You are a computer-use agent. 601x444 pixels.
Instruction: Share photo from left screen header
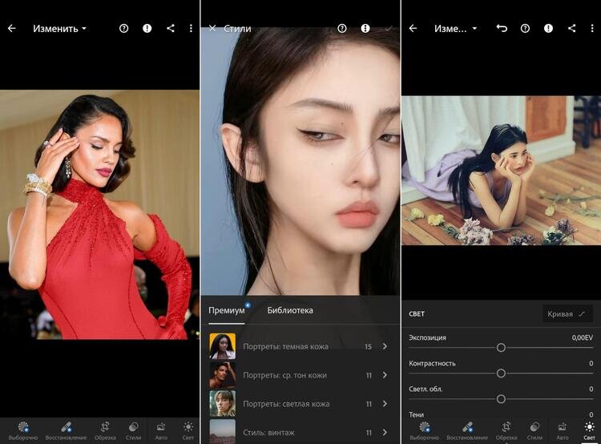[171, 28]
